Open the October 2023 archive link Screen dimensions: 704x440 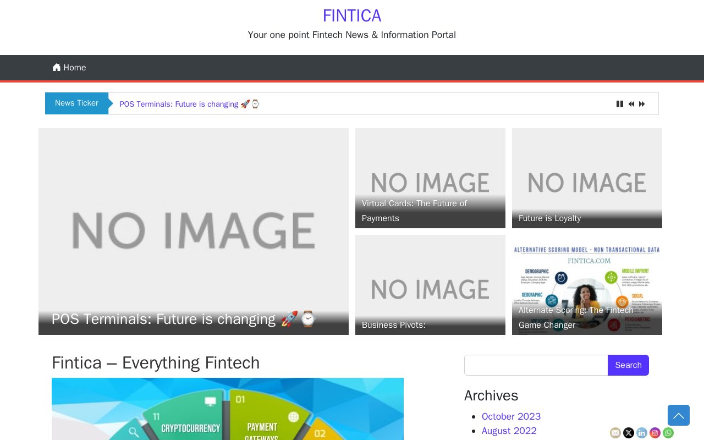[511, 416]
